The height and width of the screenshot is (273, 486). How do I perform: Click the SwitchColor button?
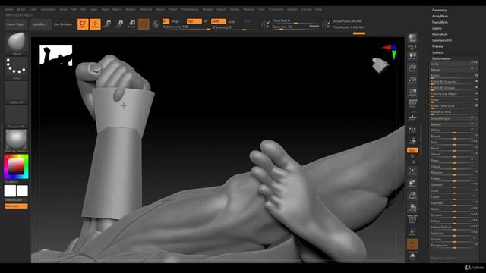click(x=14, y=200)
